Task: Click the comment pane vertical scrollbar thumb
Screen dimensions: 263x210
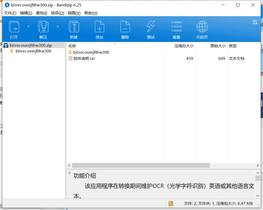Action: (x=258, y=178)
